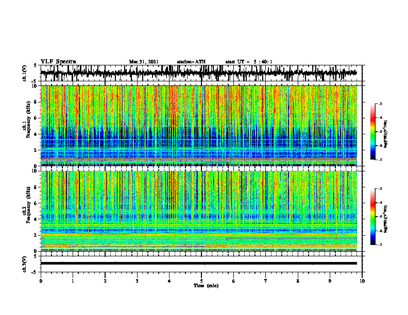Click the ch.3 flat black signal trace
This screenshot has width=408, height=315.
(198, 264)
